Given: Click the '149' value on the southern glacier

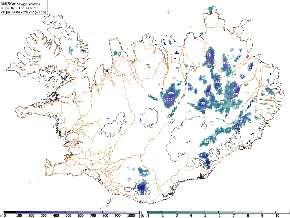Looking at the screenshot, I should 142,191.
